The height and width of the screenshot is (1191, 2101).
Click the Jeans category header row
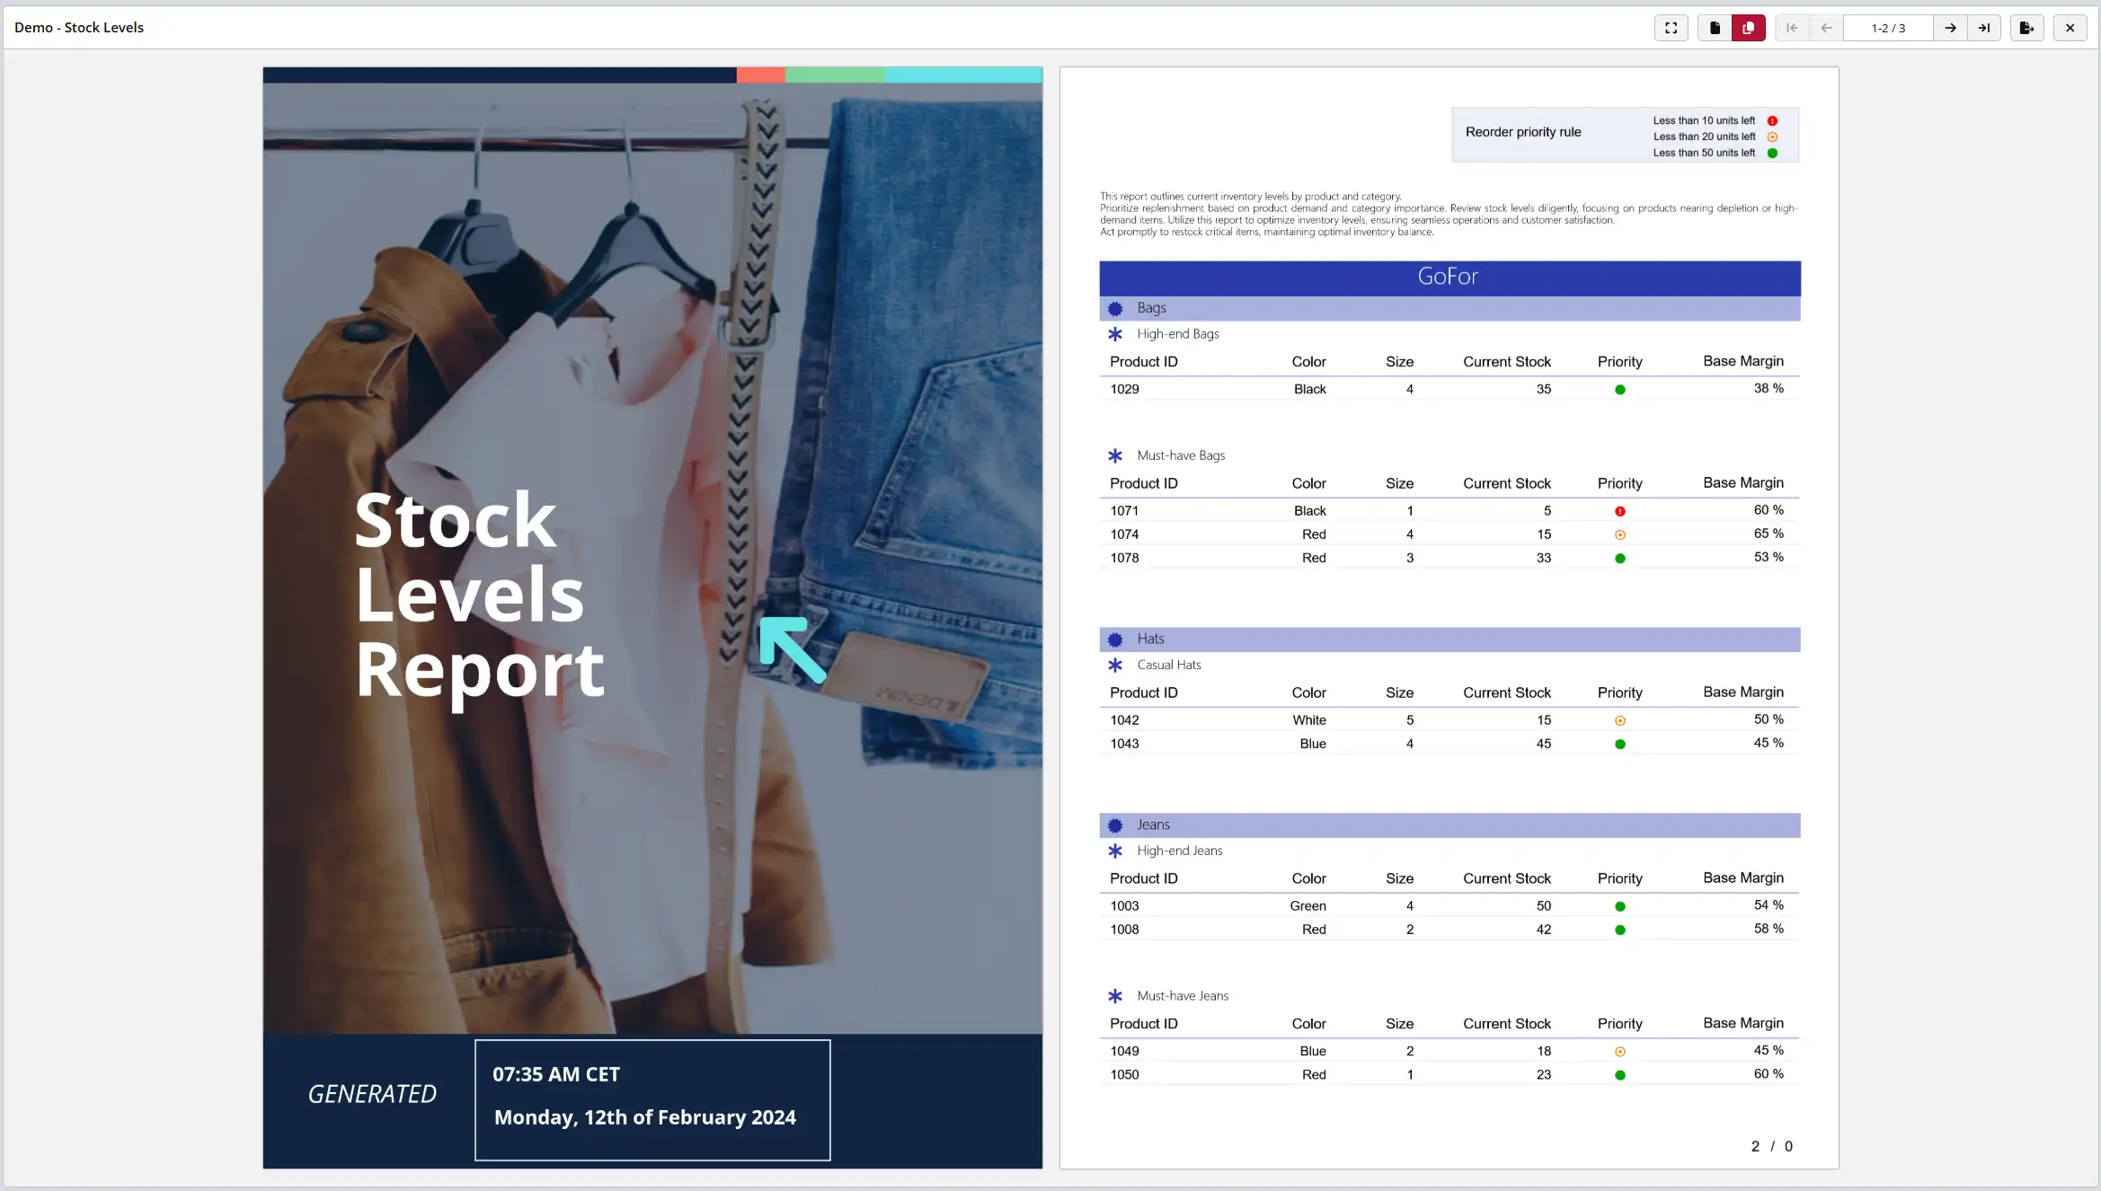(1449, 825)
